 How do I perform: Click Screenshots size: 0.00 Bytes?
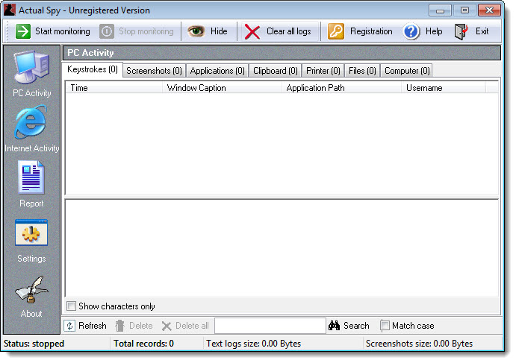click(419, 344)
